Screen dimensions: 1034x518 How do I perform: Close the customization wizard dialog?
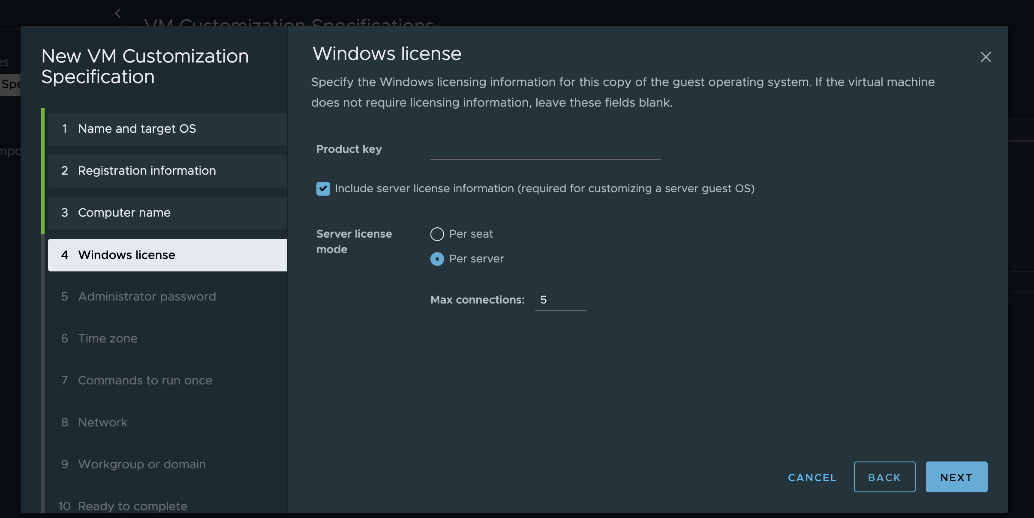point(986,57)
